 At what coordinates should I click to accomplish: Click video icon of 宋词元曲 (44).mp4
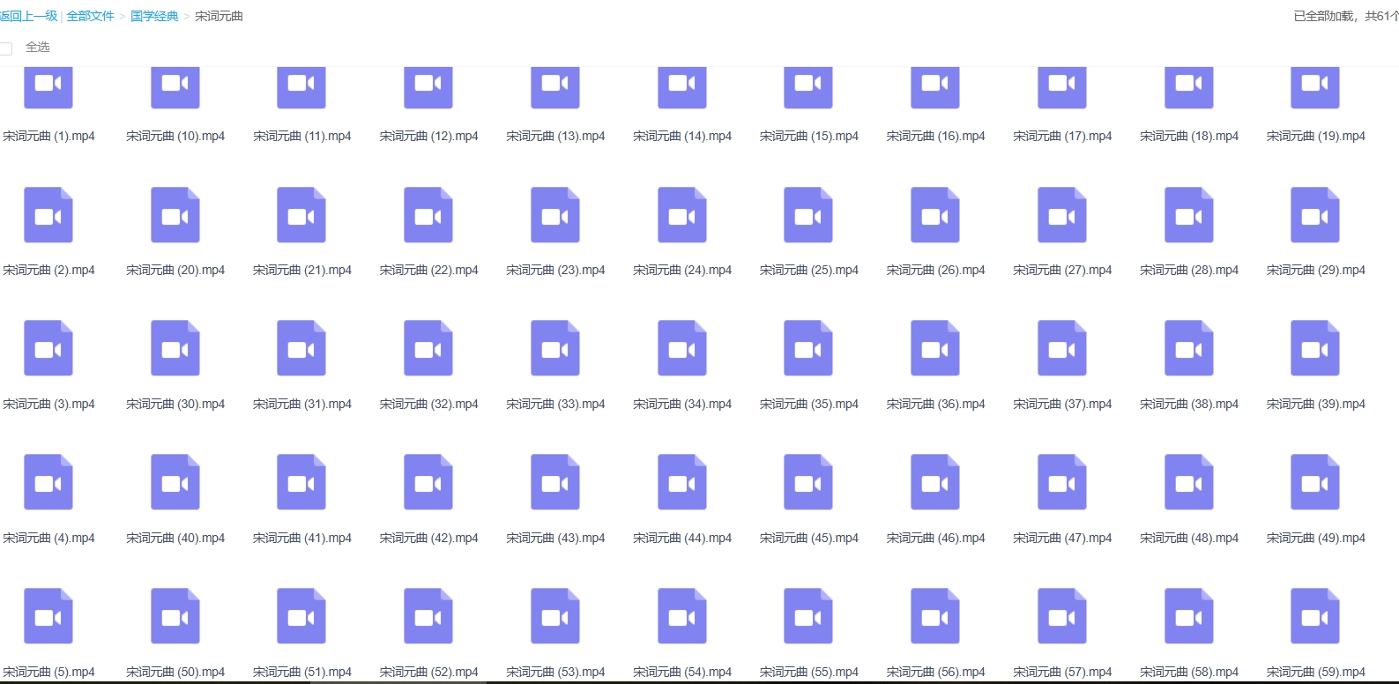click(682, 483)
